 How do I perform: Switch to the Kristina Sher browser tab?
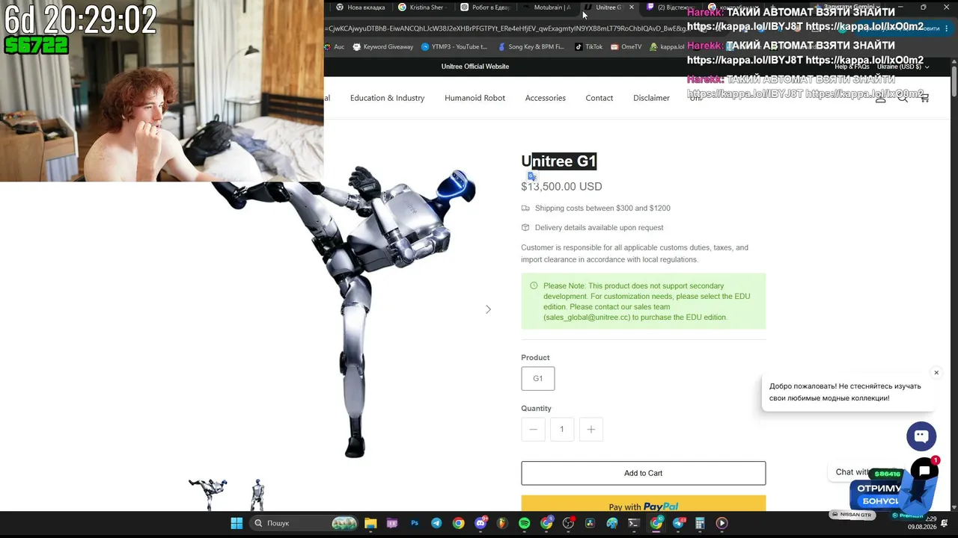[422, 7]
